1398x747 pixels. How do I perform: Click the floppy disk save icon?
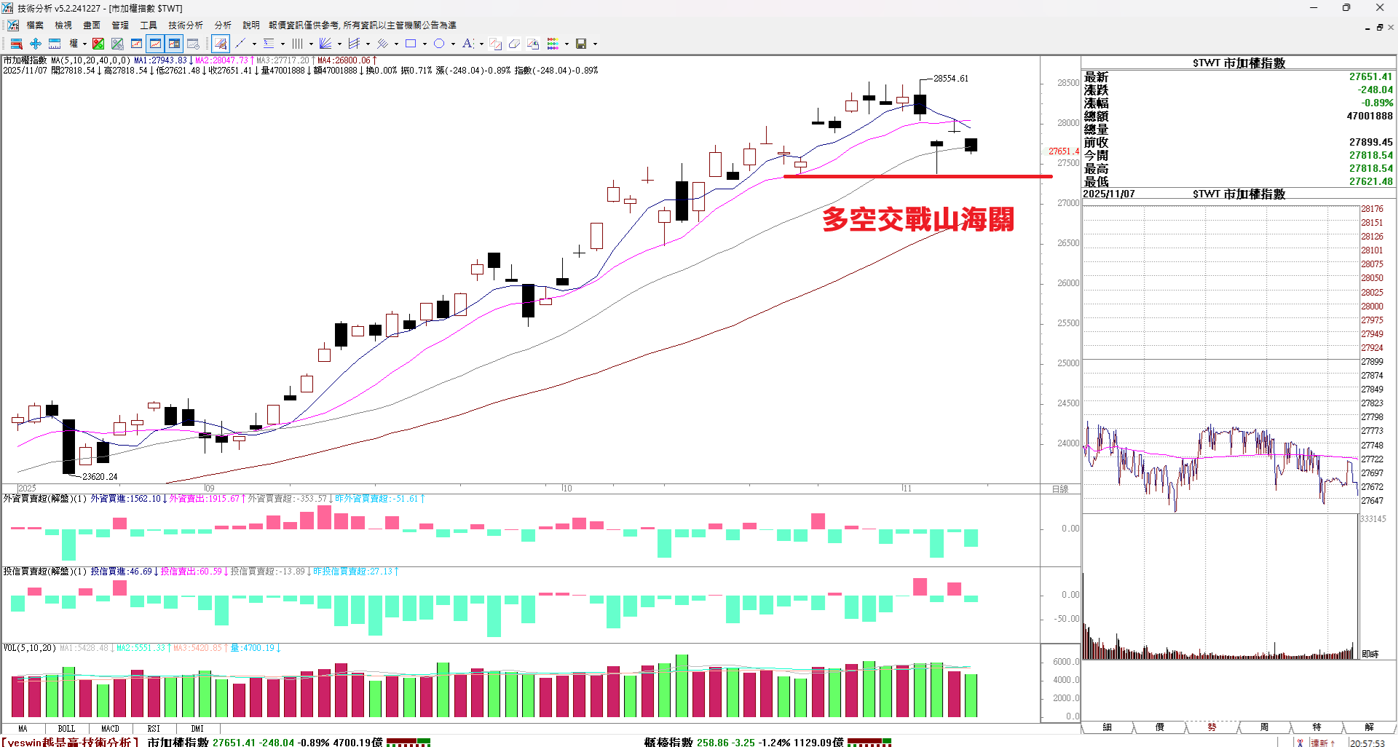click(581, 44)
